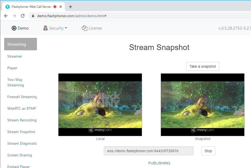Click the version number text
The height and width of the screenshot is (168, 251).
click(235, 28)
